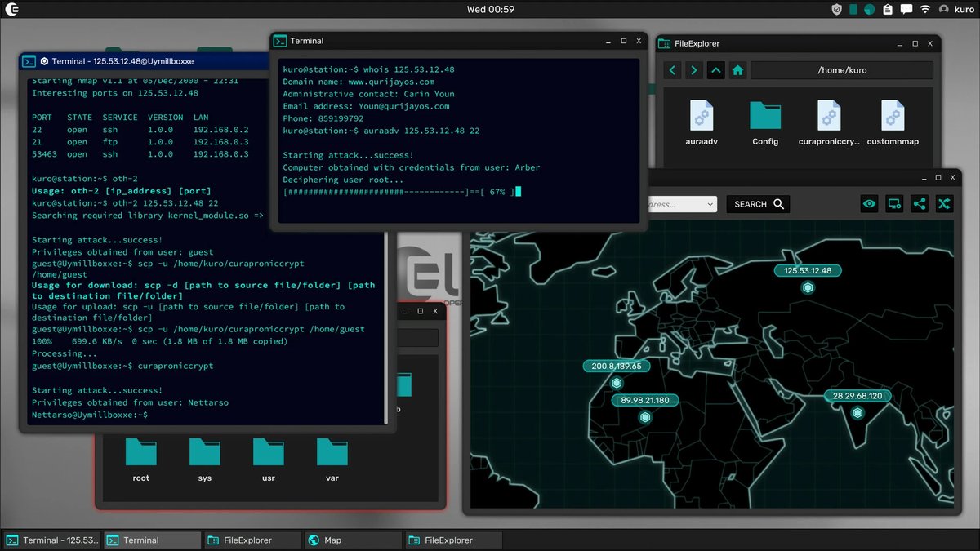Go back in the FileExplorer navigation

tap(672, 70)
